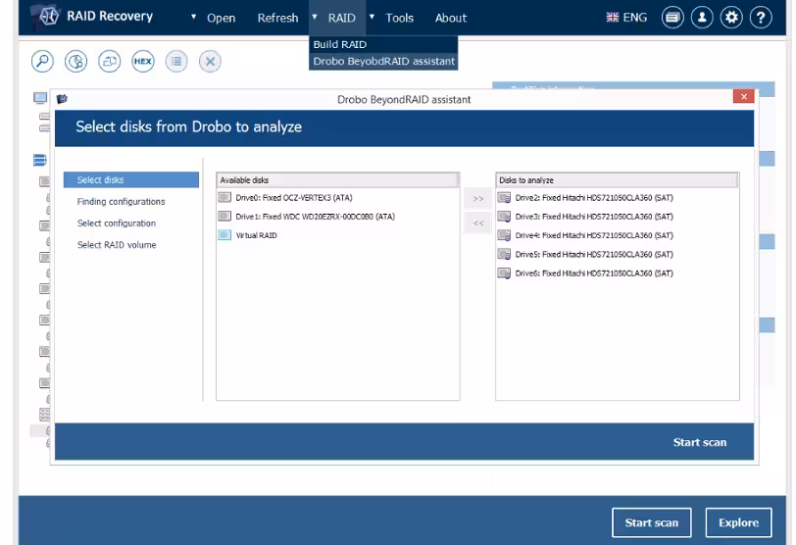Click the Virtual RAID icon
Image resolution: width=796 pixels, height=545 pixels.
[224, 235]
